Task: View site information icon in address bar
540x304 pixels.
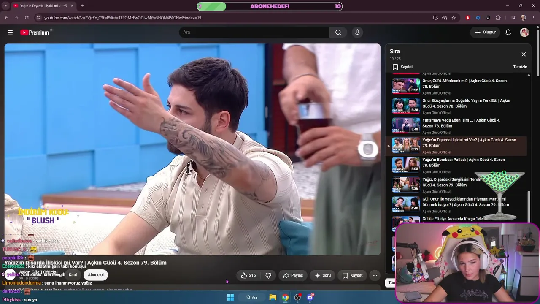Action: 38,18
